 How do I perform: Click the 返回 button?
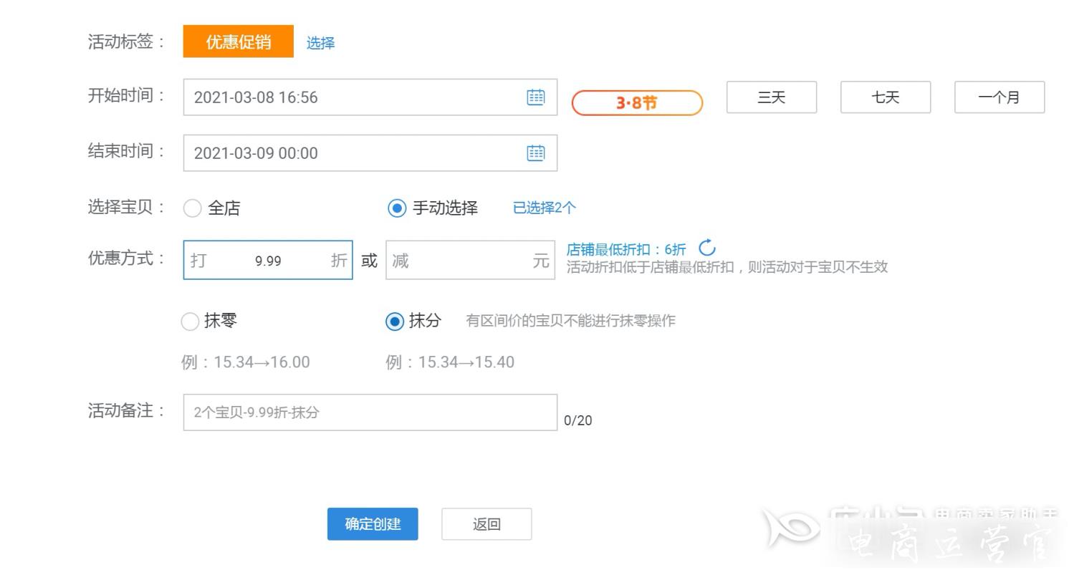point(486,524)
